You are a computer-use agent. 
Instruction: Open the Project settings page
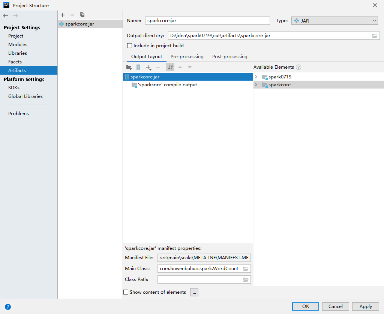coord(16,36)
